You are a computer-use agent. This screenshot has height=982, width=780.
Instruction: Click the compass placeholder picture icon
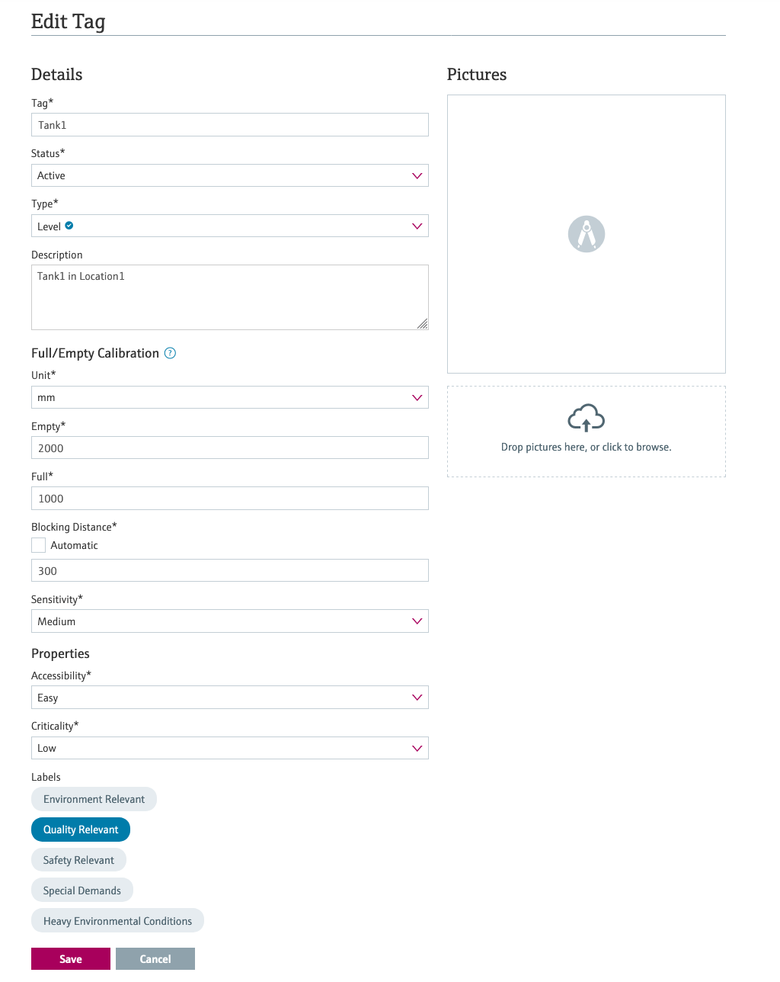[x=587, y=234]
